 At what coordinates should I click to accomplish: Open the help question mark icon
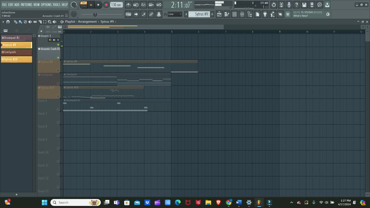297,5
